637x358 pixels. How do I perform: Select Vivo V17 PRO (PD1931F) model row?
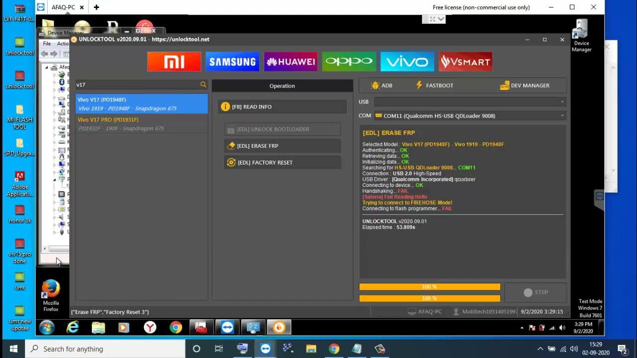(142, 124)
